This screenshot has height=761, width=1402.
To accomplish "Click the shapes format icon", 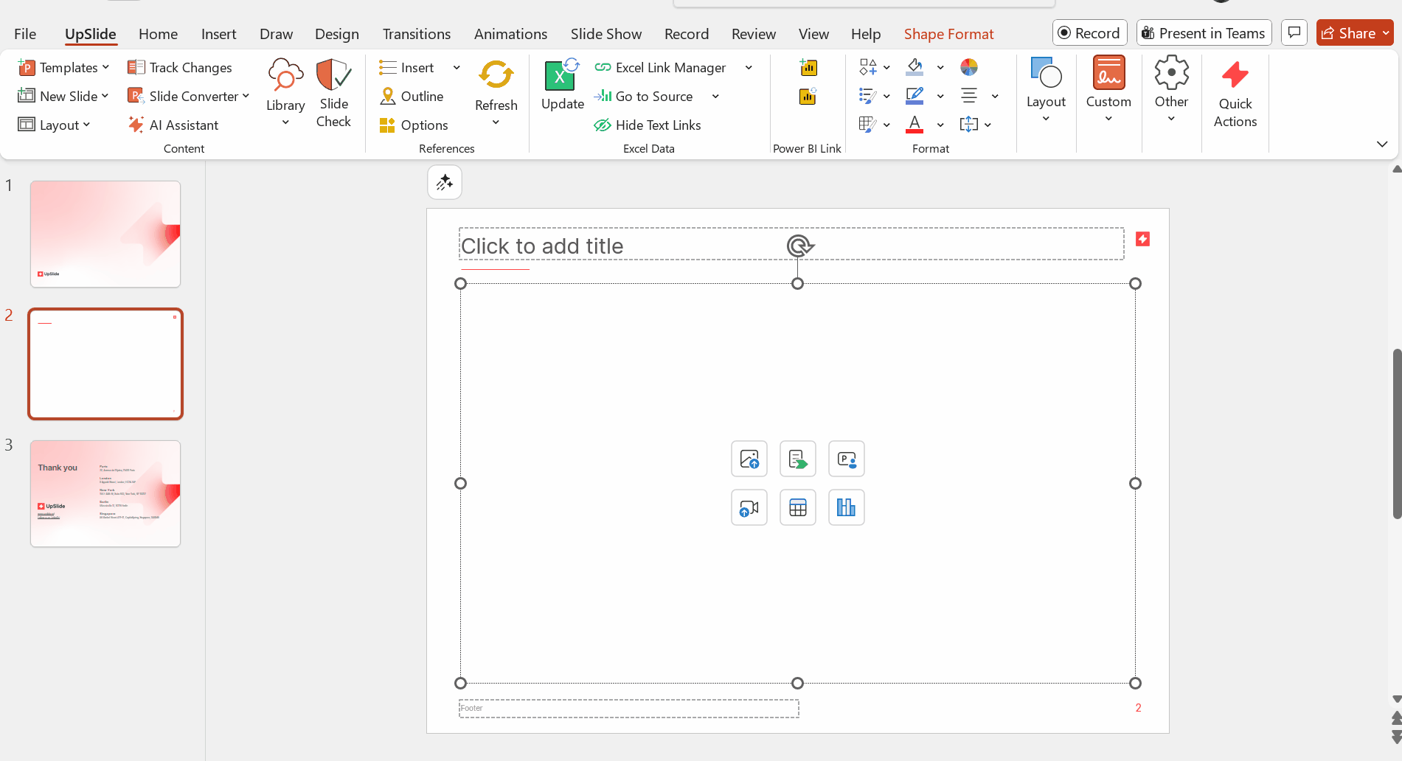I will 868,68.
